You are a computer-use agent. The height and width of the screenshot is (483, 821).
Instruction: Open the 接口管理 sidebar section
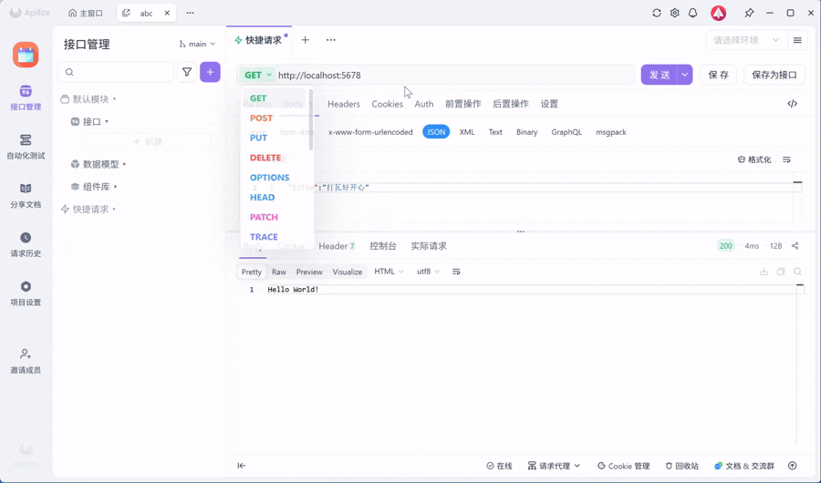(x=26, y=98)
